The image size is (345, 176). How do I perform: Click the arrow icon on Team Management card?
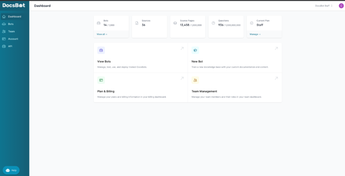276,78
